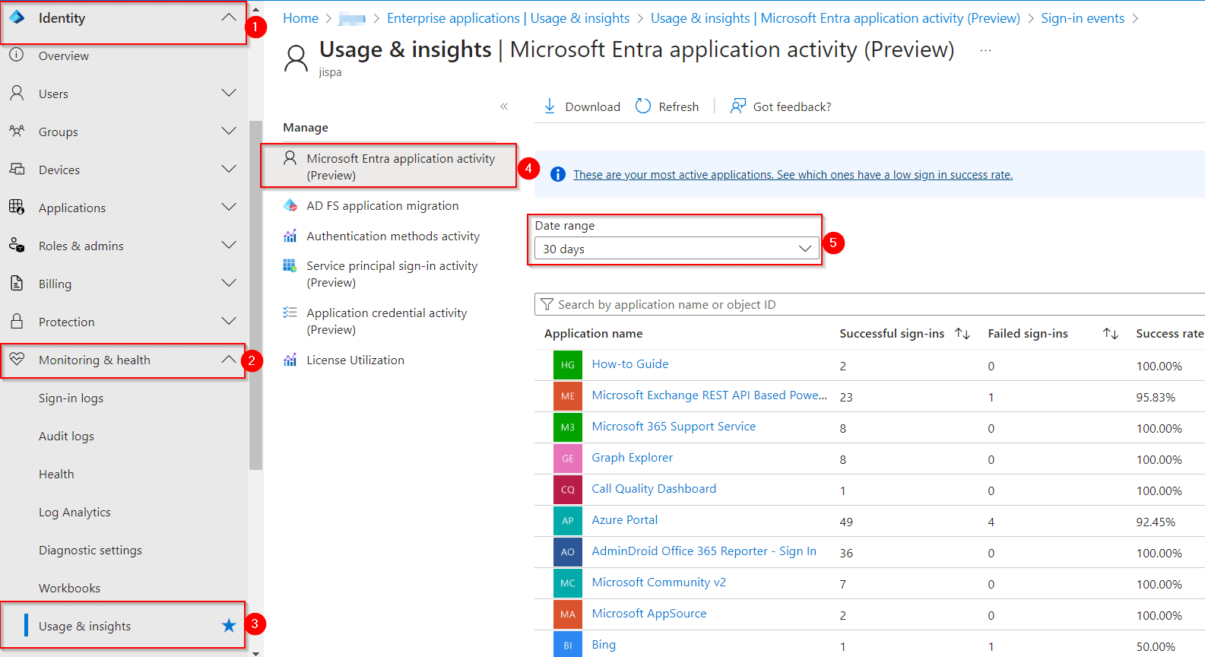Click the AD FS application migration icon

pos(290,205)
